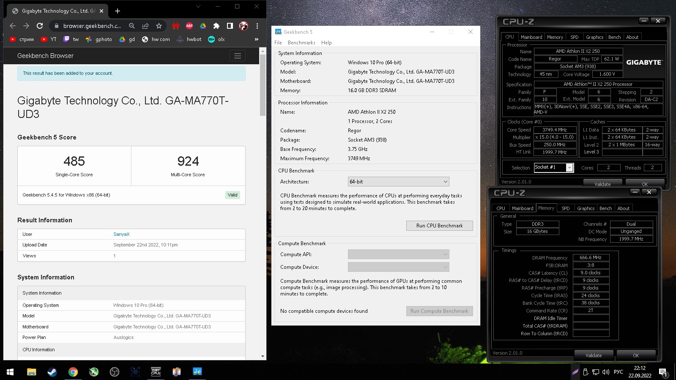Screen dimensions: 676x380
Task: Click the browser address bar URL
Action: click(92, 26)
